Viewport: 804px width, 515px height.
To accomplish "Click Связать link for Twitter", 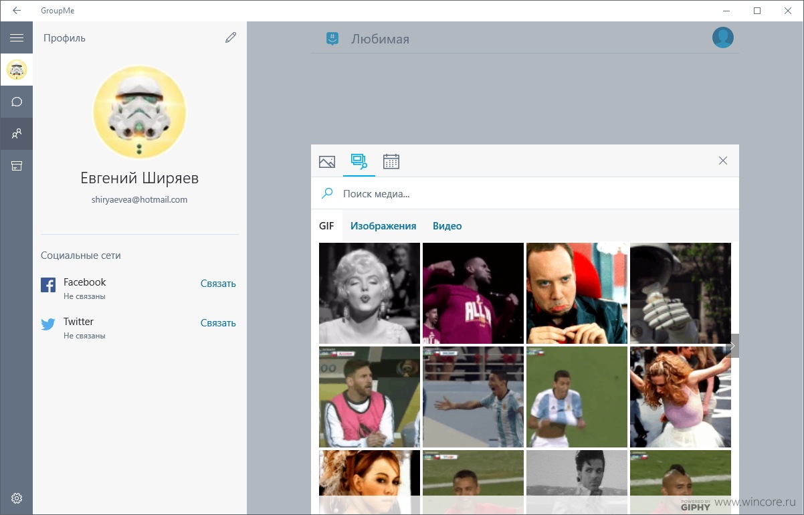I will click(218, 323).
